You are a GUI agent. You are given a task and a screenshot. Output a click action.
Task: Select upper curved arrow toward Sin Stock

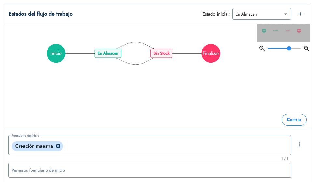(x=135, y=42)
